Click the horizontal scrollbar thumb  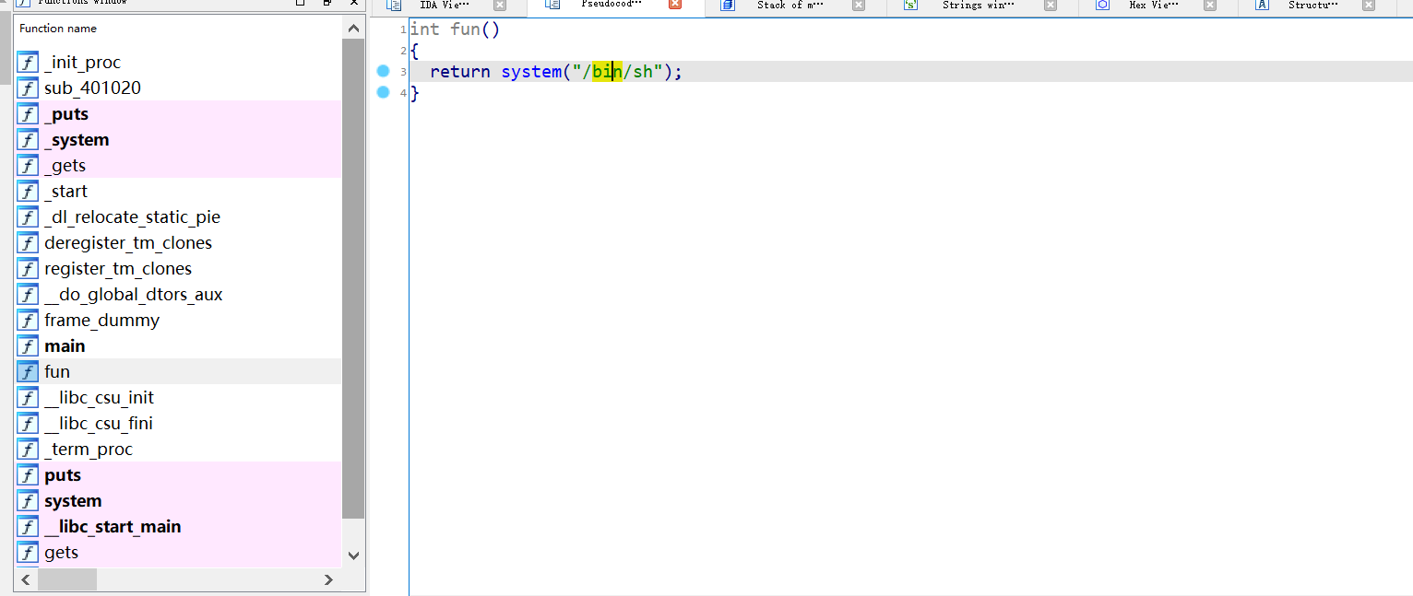click(67, 579)
